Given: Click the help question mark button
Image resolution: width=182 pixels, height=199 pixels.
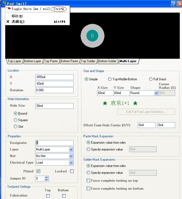Looking at the screenshot, I should (x=174, y=4).
